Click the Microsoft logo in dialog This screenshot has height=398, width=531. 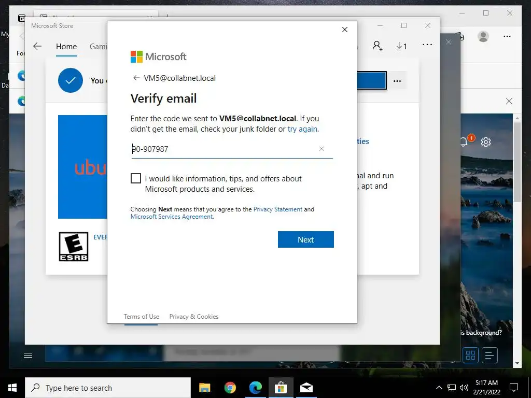[x=159, y=56]
